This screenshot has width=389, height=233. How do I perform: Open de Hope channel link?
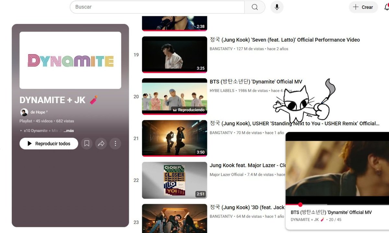click(39, 112)
